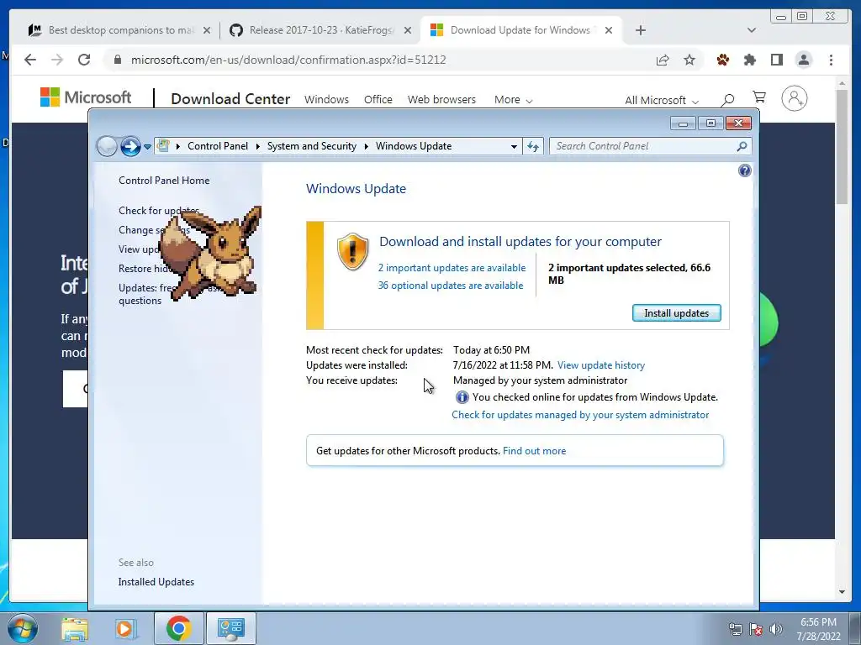Reload the Microsoft download page

pos(84,60)
